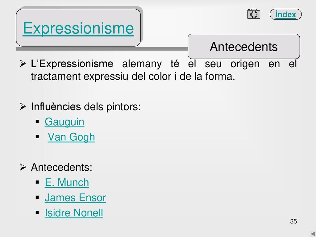Open the Índex button link
The width and height of the screenshot is (316, 237).
pyautogui.click(x=285, y=14)
